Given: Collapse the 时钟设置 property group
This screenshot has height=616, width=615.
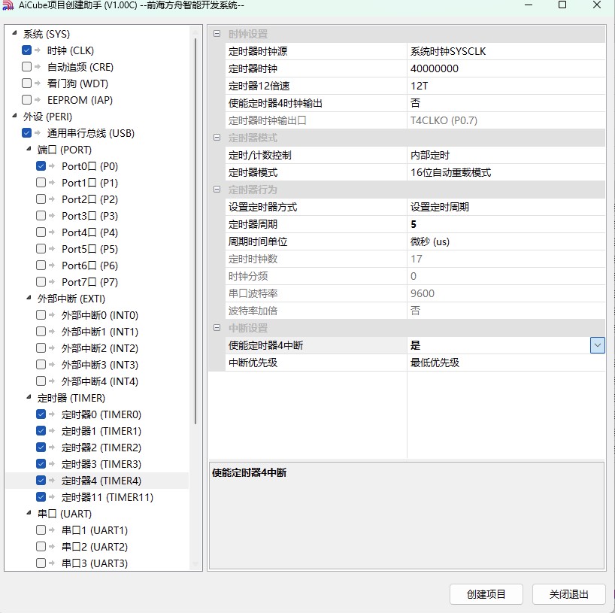Looking at the screenshot, I should point(217,34).
